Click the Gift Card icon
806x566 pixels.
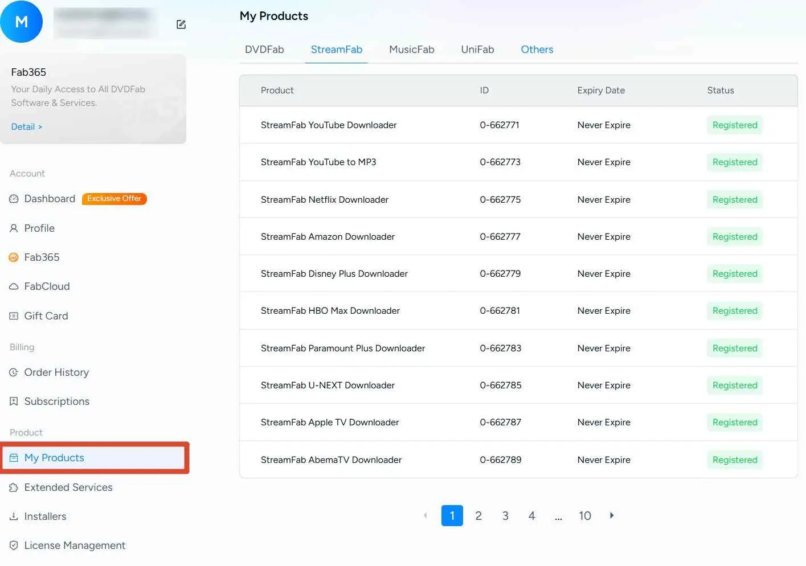tap(14, 316)
